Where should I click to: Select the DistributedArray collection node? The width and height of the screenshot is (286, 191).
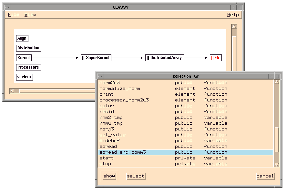(165, 58)
